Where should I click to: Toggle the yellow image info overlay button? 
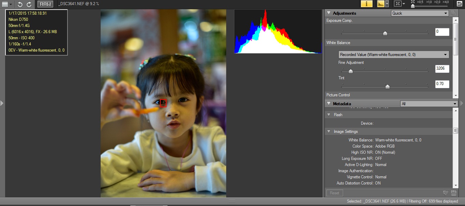[366, 4]
